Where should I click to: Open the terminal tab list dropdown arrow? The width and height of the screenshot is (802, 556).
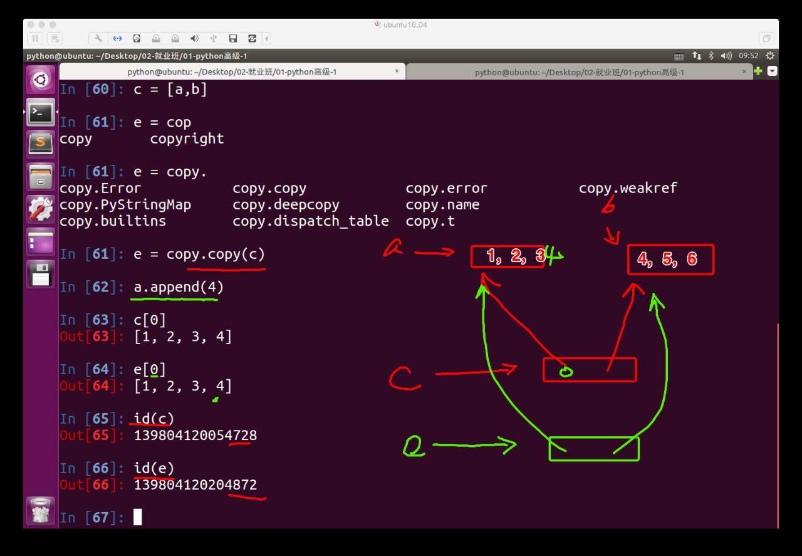point(772,71)
